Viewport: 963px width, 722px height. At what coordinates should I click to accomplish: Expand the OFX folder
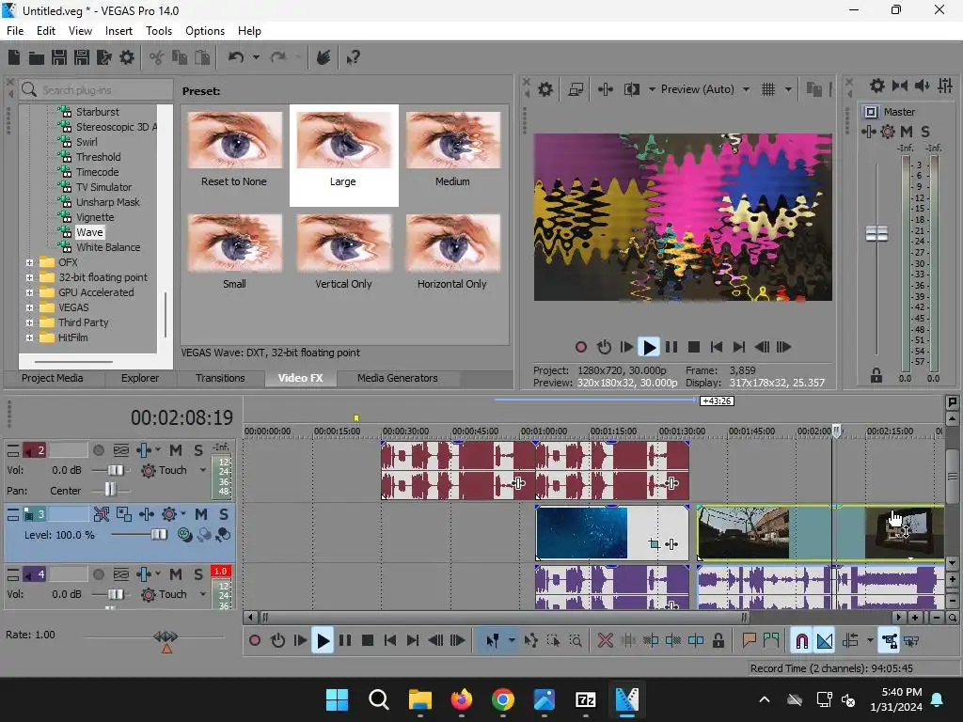click(x=29, y=262)
